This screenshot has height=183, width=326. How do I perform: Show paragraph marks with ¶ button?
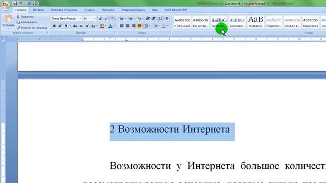[167, 19]
